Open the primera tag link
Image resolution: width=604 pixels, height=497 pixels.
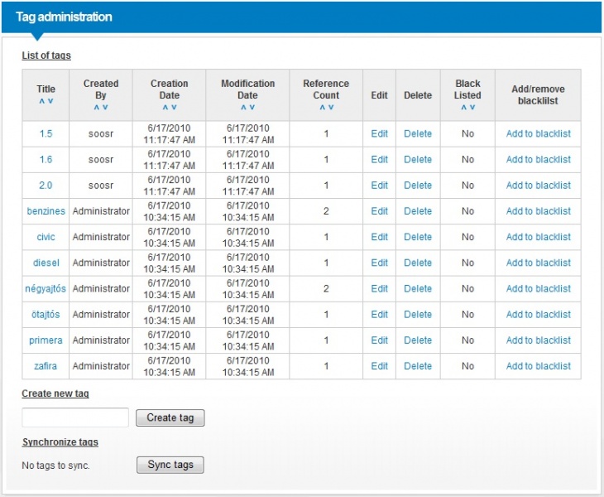click(46, 340)
